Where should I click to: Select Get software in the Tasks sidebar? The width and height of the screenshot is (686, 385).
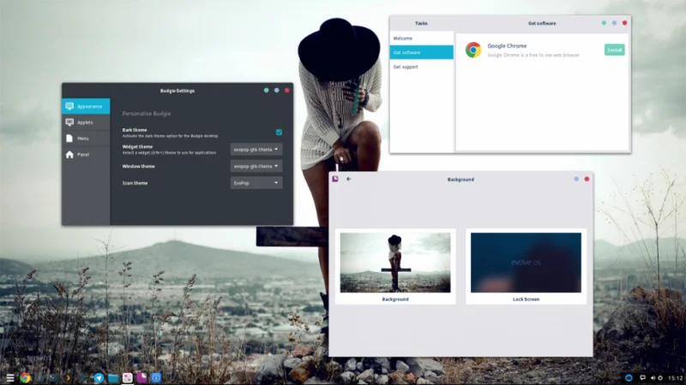coord(421,52)
